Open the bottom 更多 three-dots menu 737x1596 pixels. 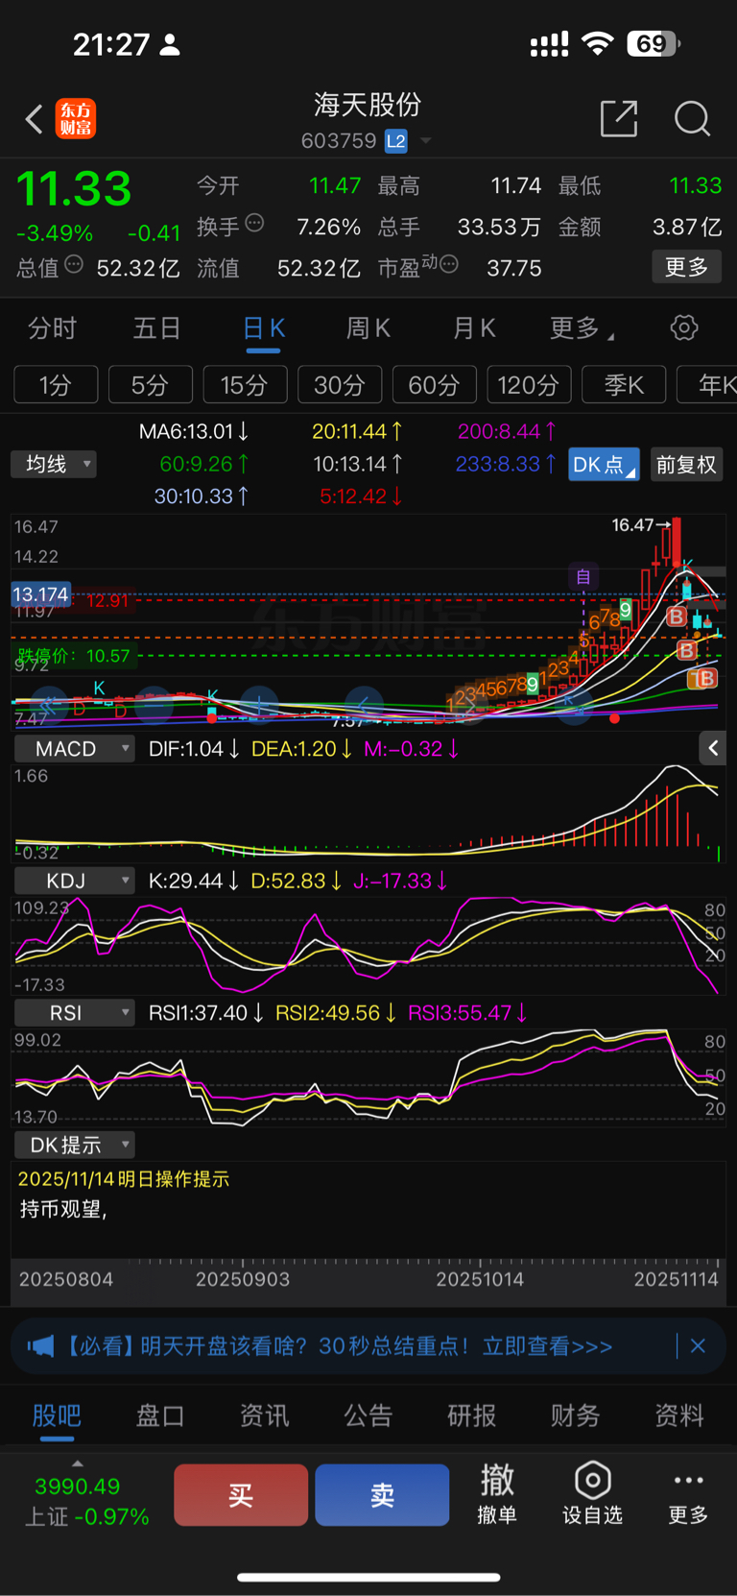[688, 1493]
